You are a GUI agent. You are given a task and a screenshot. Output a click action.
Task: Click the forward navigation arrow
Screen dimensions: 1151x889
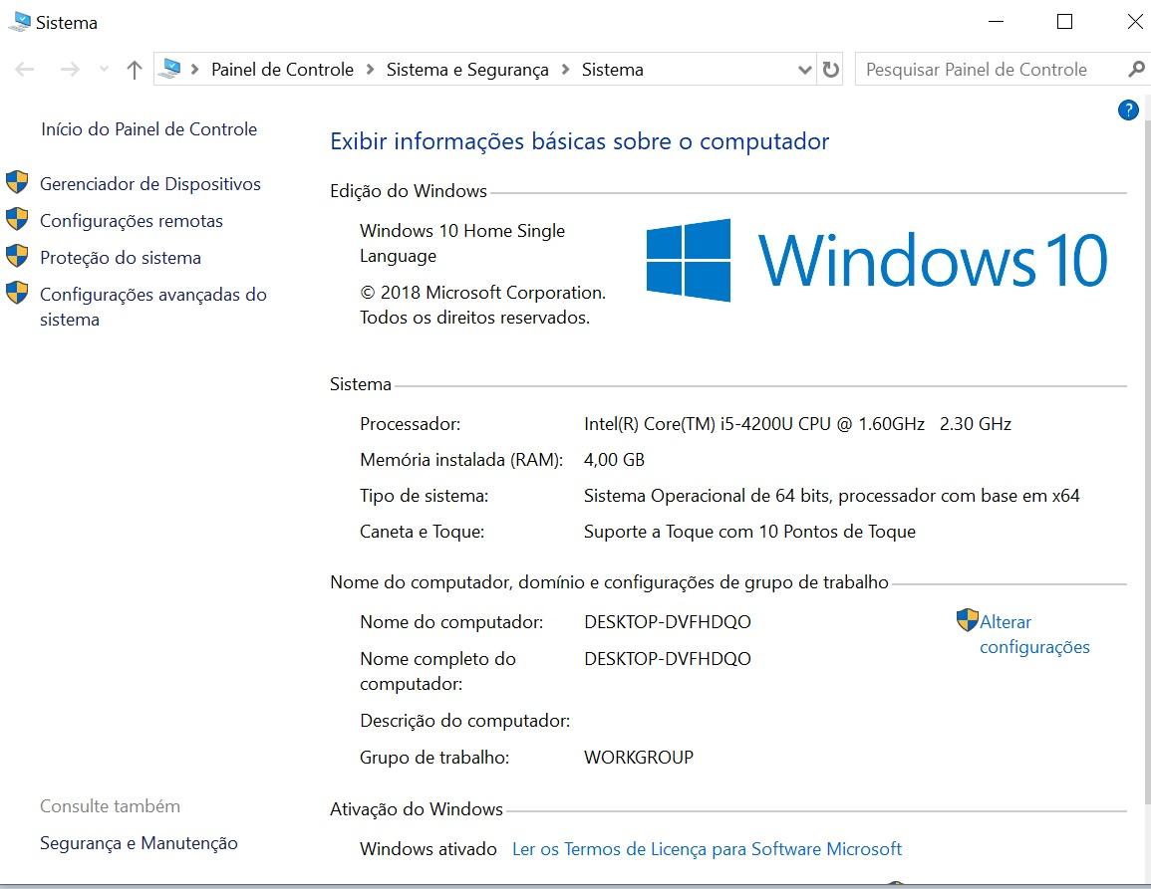(70, 70)
